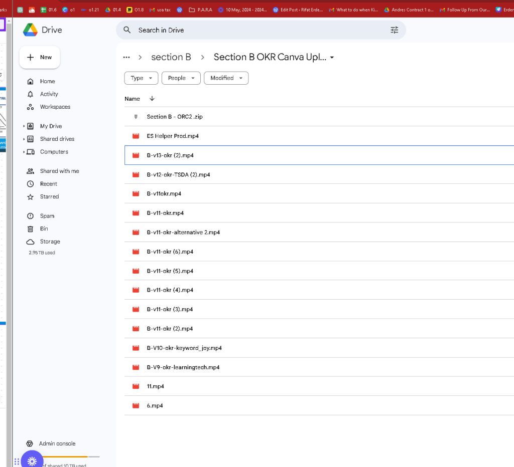Open the Bin
Image resolution: width=514 pixels, height=467 pixels.
(x=44, y=228)
